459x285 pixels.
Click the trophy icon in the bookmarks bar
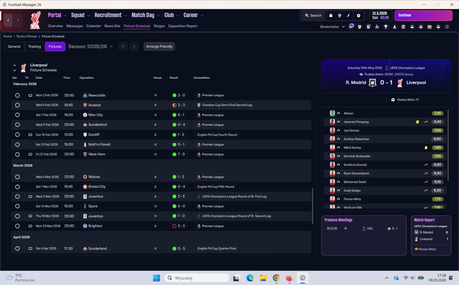click(x=386, y=26)
